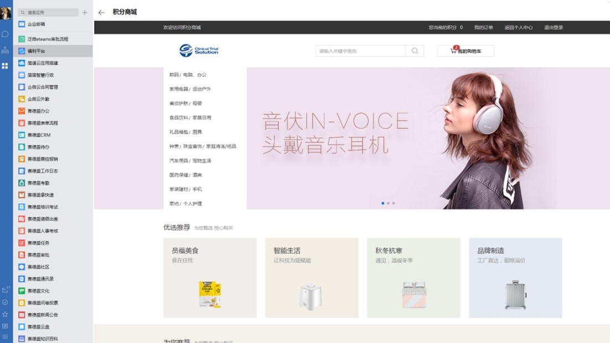The image size is (610, 343).
Task: Click the workbench grid icon in left rail
Action: click(x=5, y=66)
